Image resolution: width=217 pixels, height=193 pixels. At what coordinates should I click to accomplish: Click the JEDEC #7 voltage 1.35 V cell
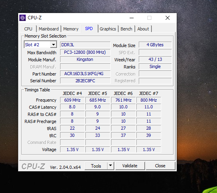[x=149, y=149]
